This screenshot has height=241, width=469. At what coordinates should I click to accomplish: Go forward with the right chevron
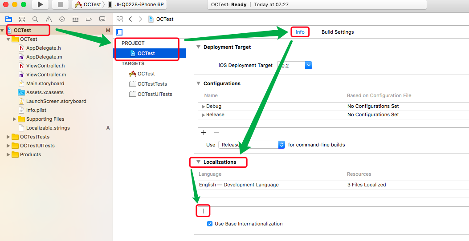140,19
